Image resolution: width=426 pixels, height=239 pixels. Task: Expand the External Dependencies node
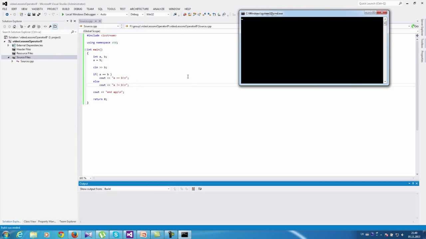tap(8, 45)
